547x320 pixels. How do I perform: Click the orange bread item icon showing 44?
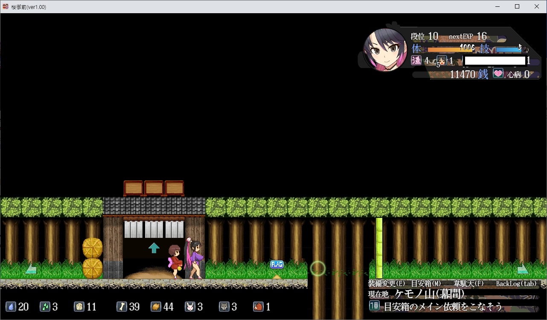156,306
